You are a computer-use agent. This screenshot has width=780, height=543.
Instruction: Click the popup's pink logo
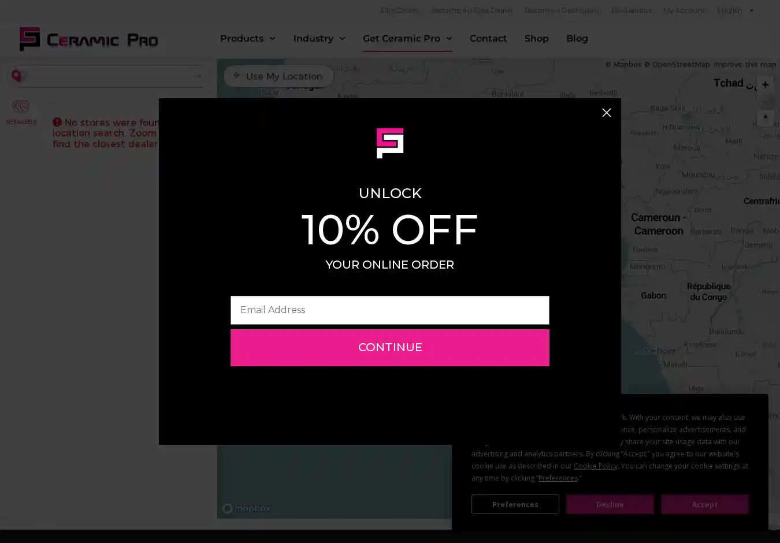click(390, 143)
